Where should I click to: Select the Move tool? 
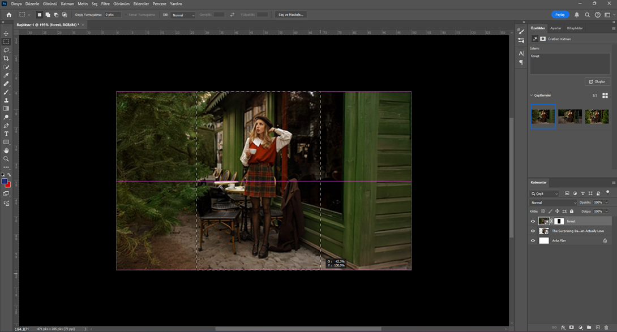click(6, 33)
